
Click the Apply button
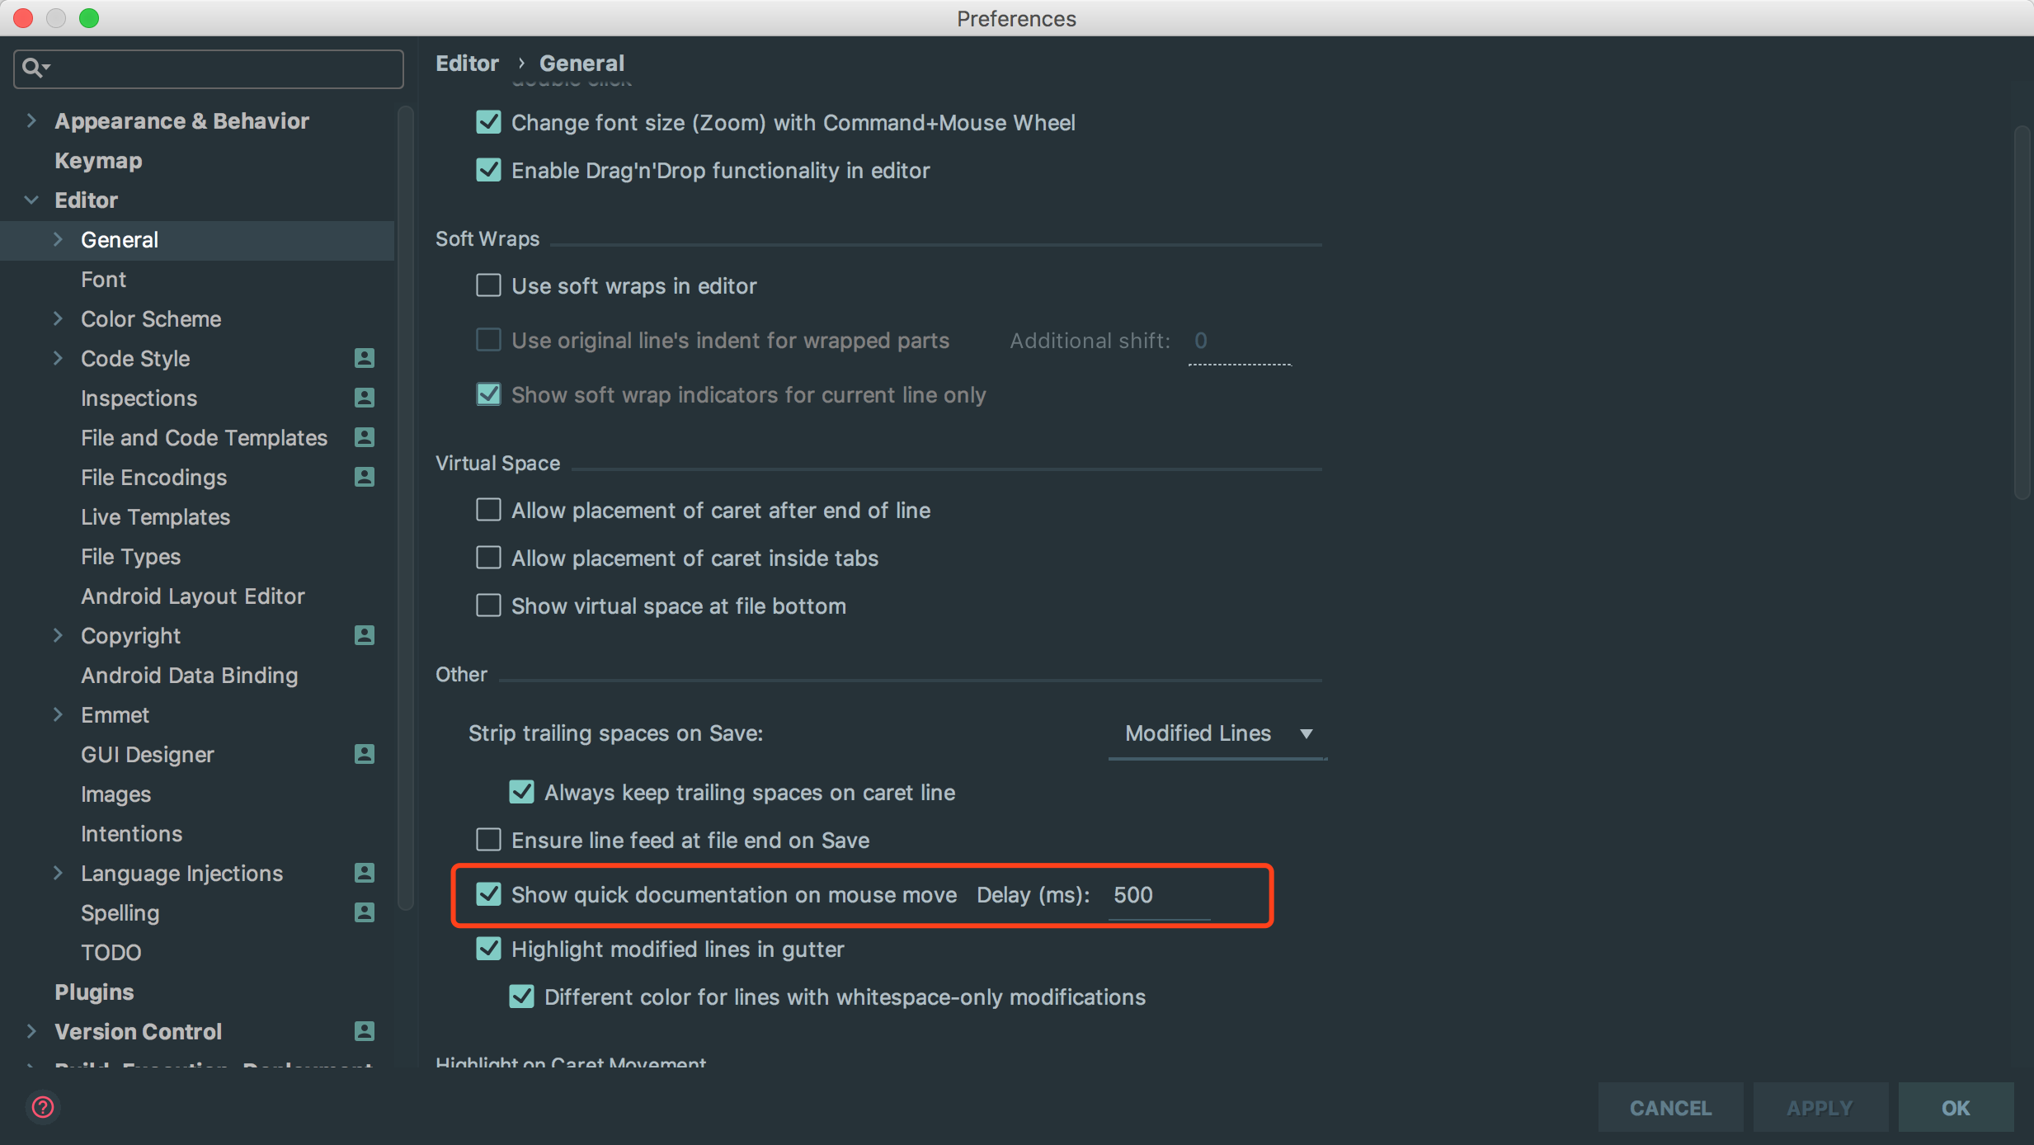pyautogui.click(x=1817, y=1106)
